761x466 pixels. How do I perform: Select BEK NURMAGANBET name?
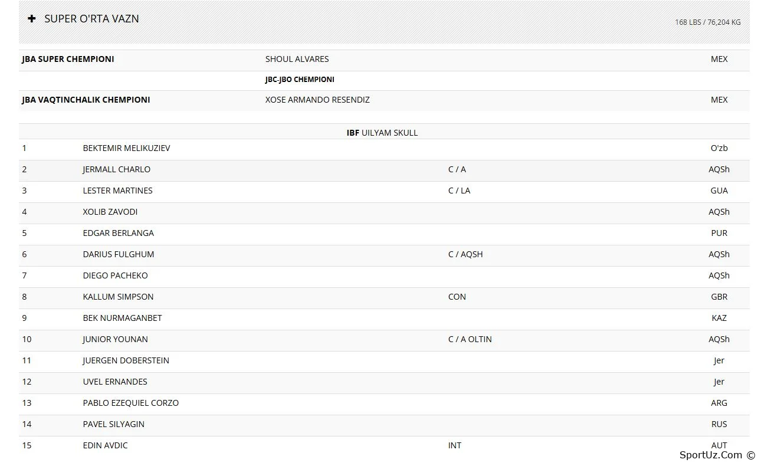(x=122, y=318)
